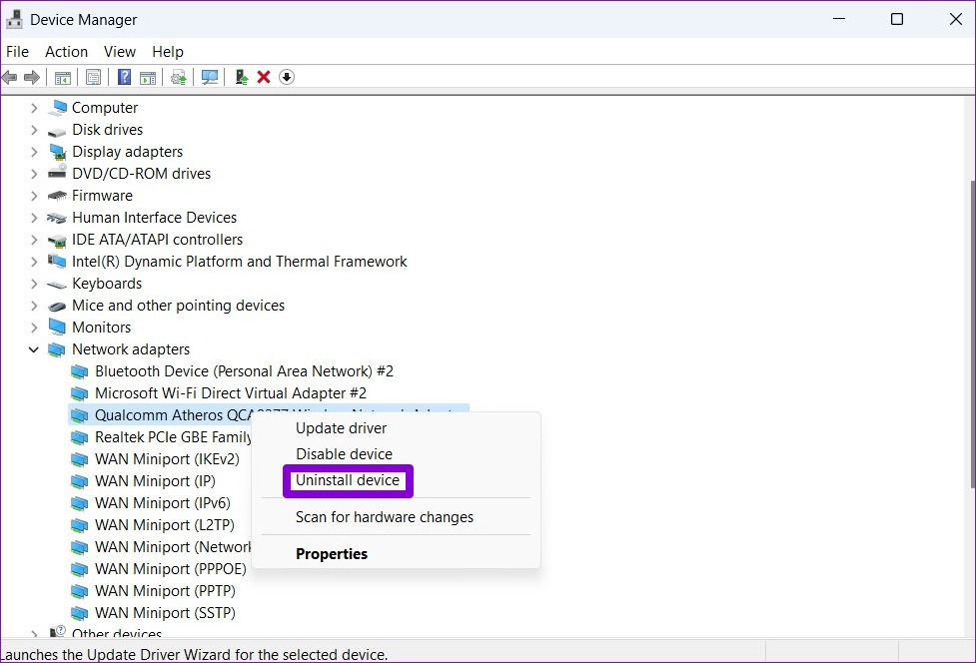The image size is (976, 663).
Task: Select WAN Miniport (IP)
Action: (x=155, y=480)
